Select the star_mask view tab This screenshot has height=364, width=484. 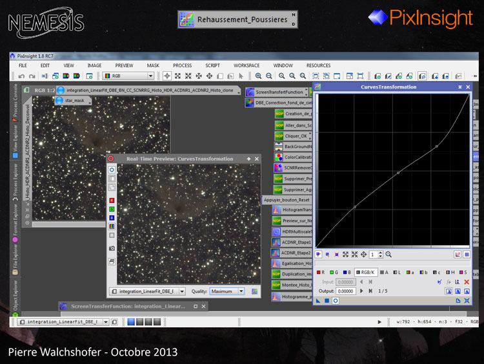72,100
